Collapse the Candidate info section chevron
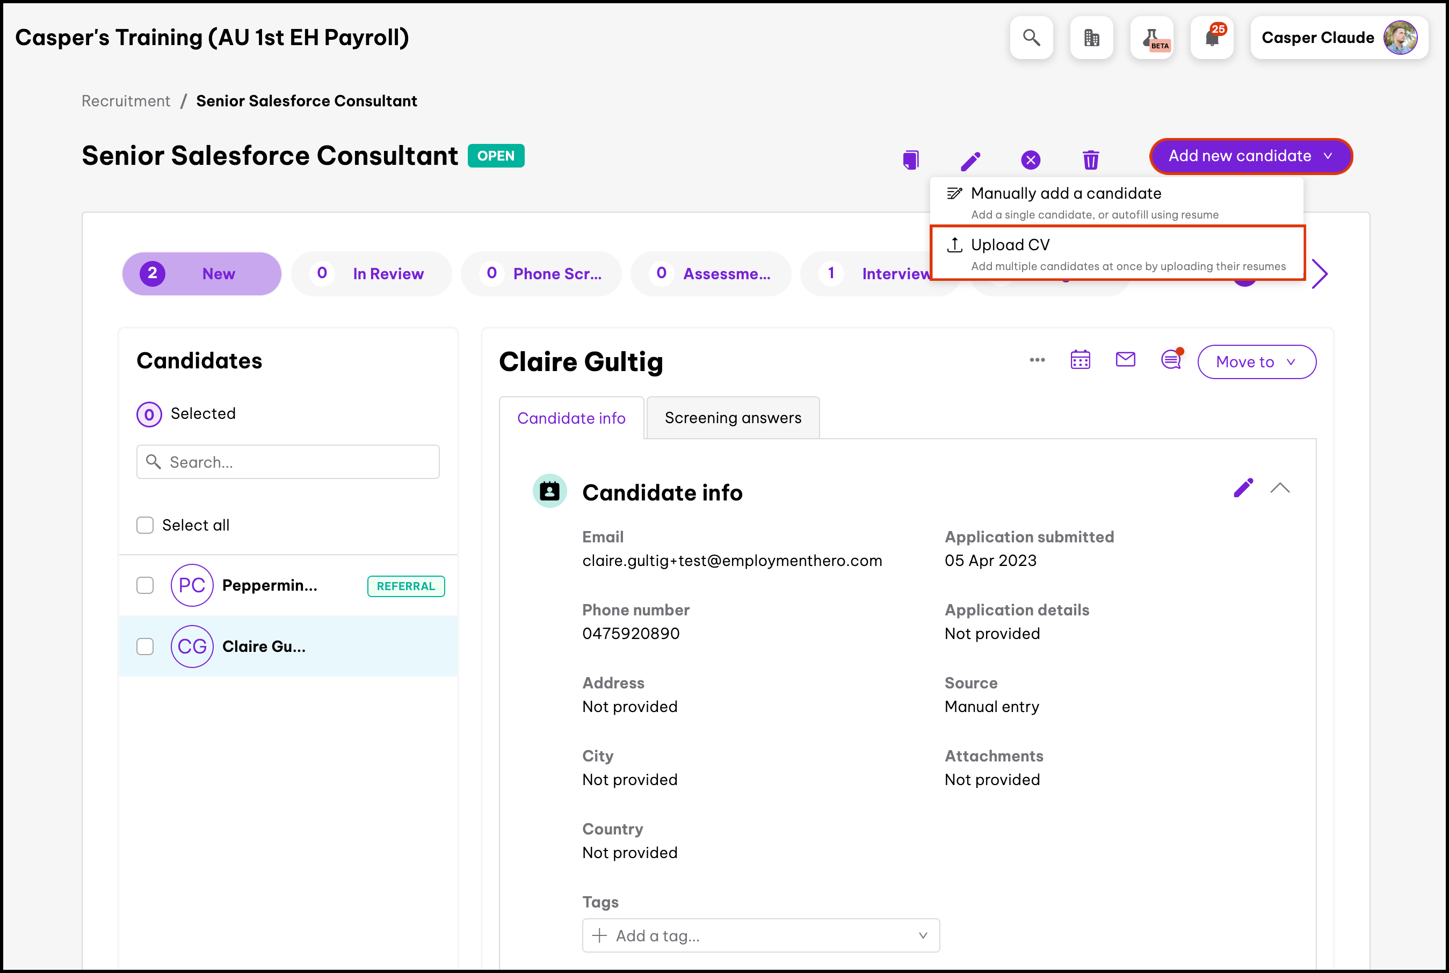Image resolution: width=1449 pixels, height=973 pixels. (1280, 488)
